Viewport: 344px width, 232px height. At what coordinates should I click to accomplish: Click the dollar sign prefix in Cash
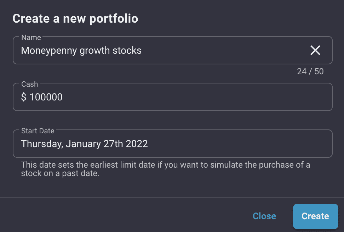[x=24, y=97]
